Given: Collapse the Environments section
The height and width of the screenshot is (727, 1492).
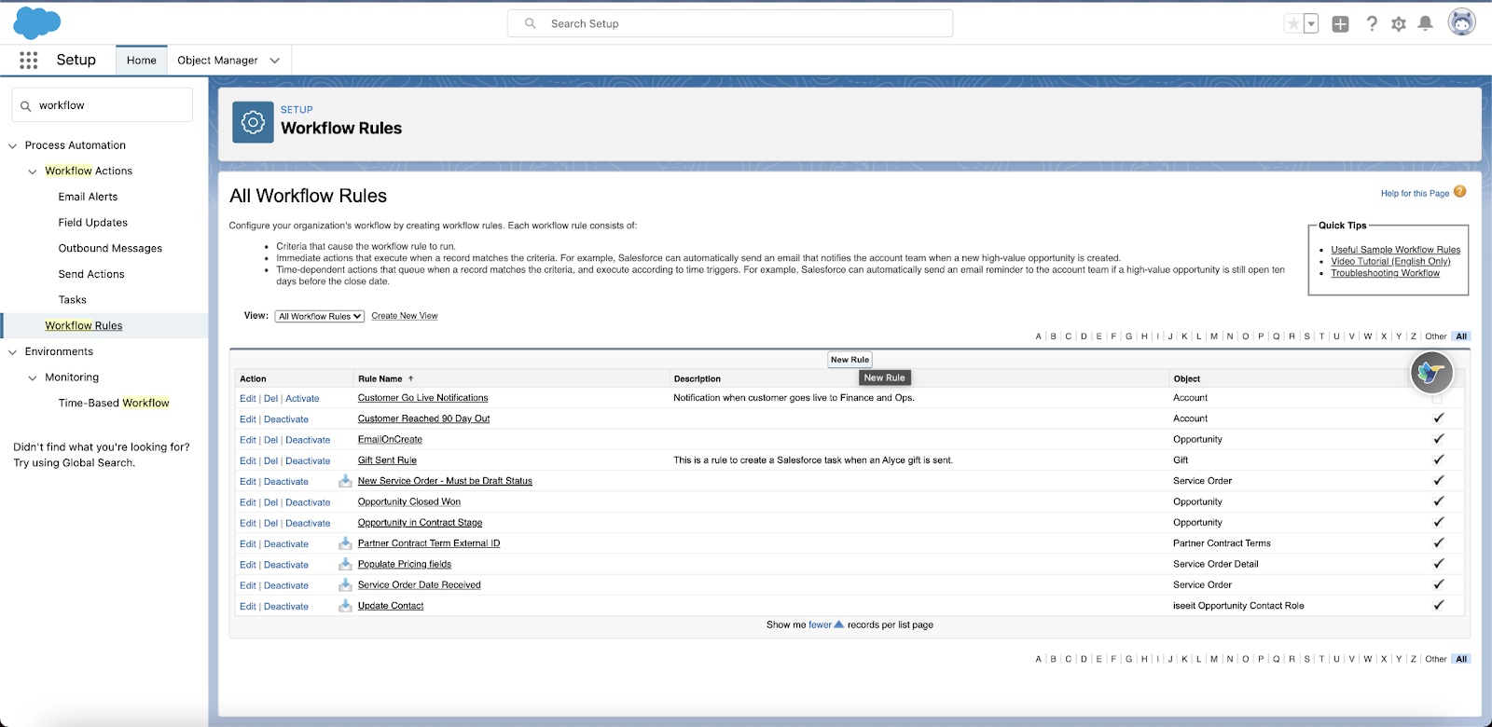Looking at the screenshot, I should (x=13, y=352).
